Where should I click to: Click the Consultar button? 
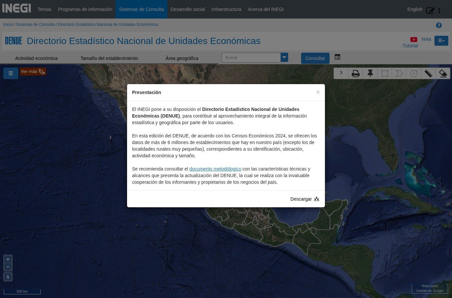click(315, 58)
